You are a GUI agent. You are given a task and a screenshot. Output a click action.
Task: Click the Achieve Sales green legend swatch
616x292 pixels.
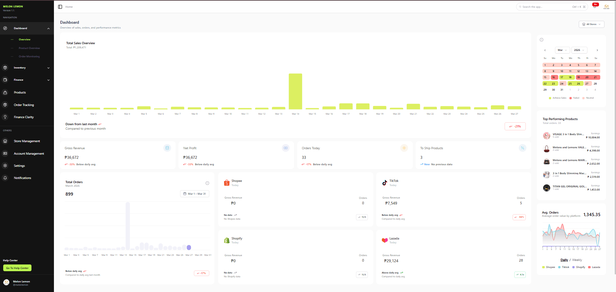550,98
